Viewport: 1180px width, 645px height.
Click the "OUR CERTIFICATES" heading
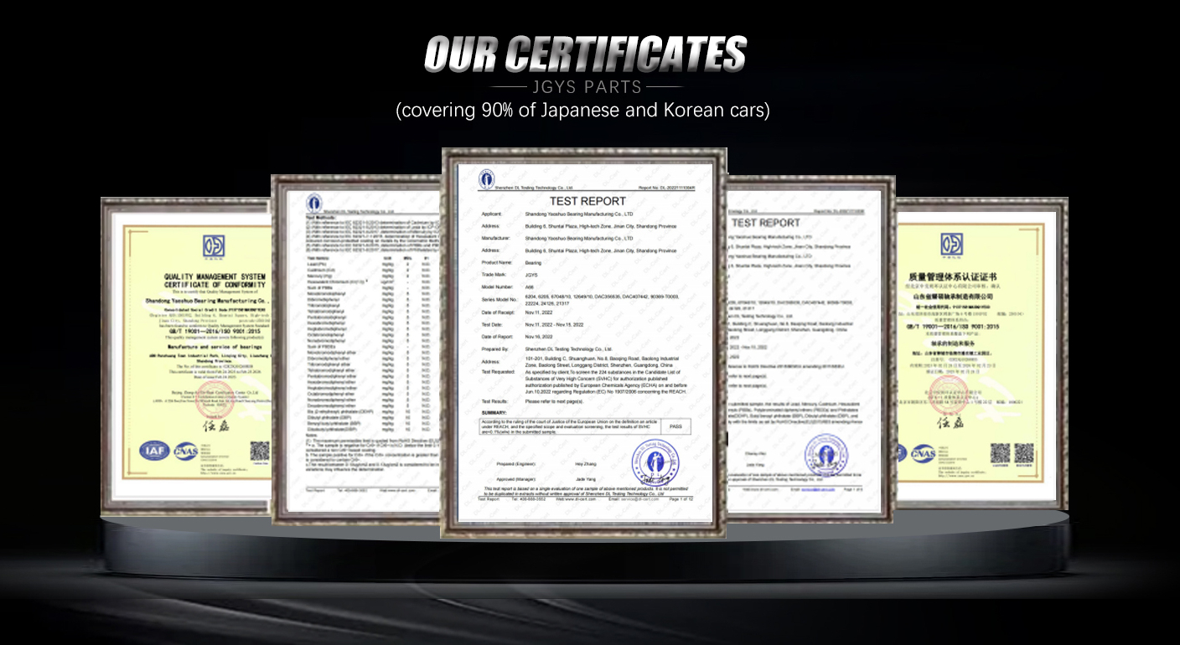tap(584, 54)
